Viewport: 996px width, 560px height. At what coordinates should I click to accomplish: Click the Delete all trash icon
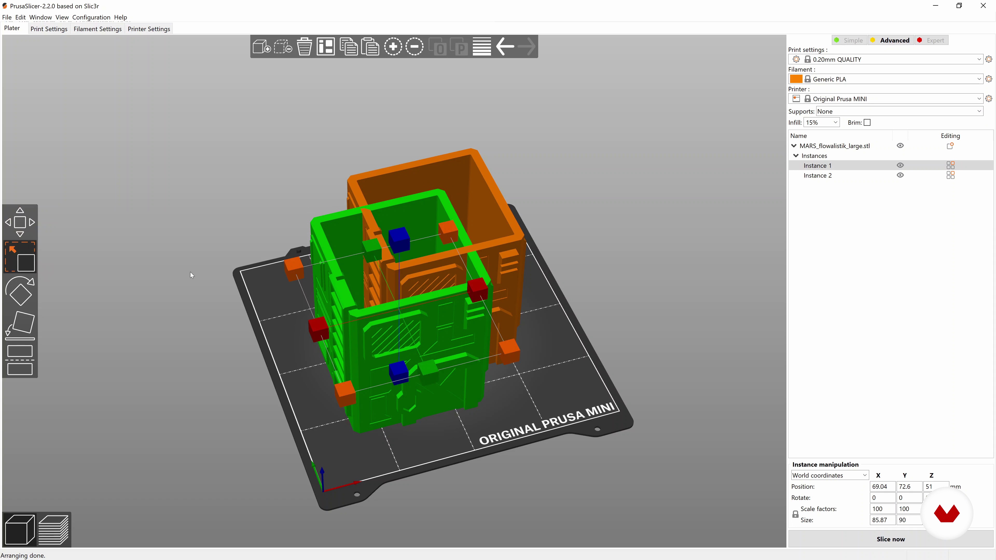(x=304, y=47)
